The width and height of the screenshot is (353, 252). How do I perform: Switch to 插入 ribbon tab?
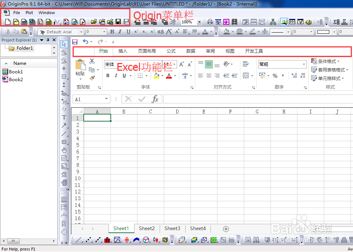coord(123,51)
